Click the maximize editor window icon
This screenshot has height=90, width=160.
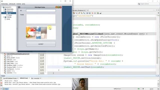click(159, 10)
